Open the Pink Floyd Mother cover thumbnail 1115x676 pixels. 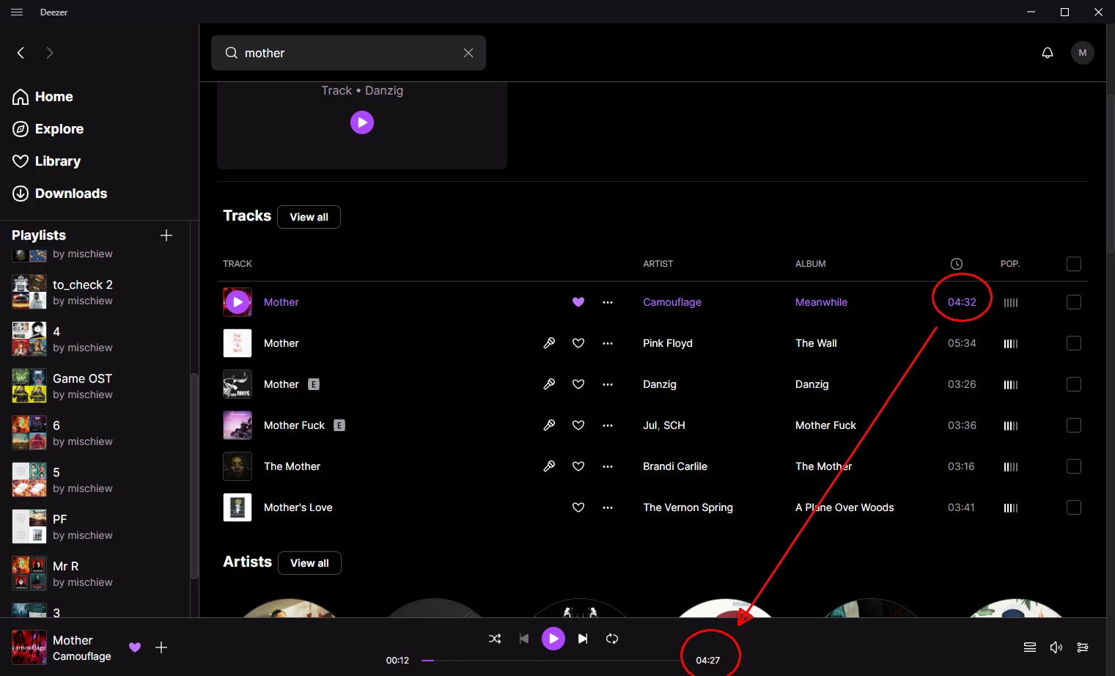click(238, 343)
